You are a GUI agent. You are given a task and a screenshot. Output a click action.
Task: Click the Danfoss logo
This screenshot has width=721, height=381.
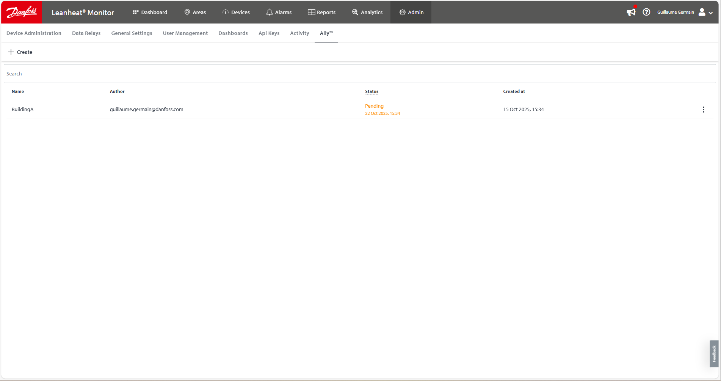coord(22,12)
